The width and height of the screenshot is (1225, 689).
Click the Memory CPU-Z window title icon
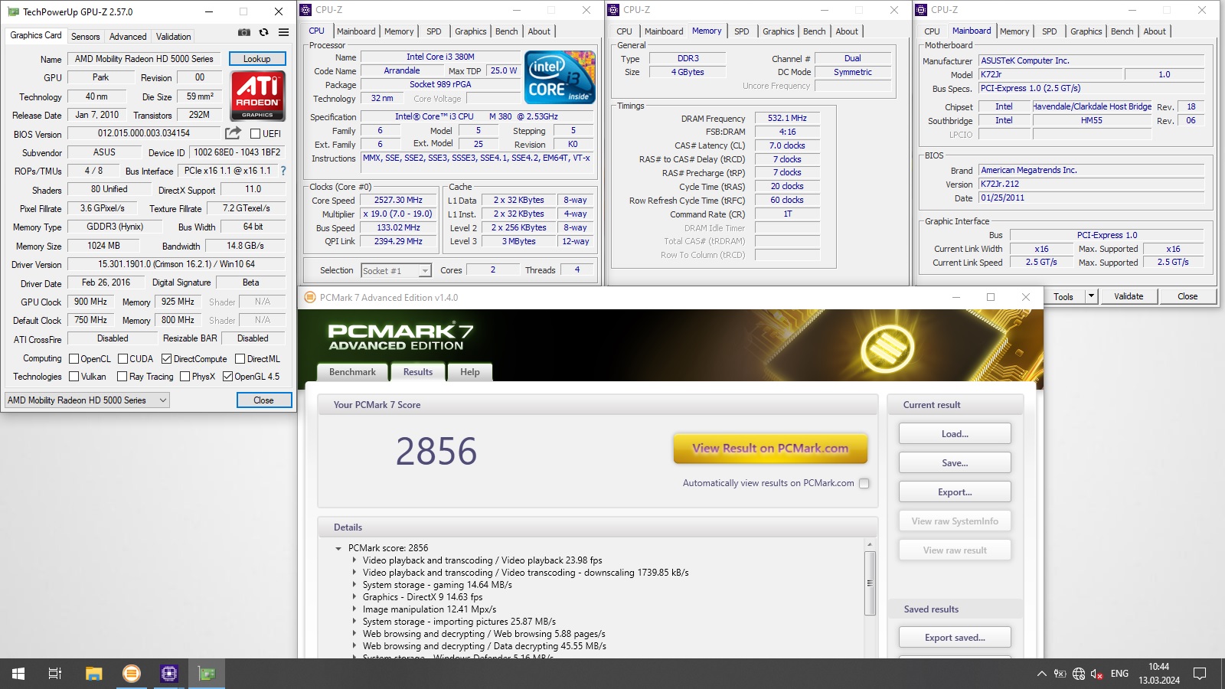(x=613, y=10)
